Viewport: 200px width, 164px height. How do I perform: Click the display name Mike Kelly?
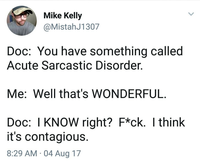pyautogui.click(x=63, y=16)
